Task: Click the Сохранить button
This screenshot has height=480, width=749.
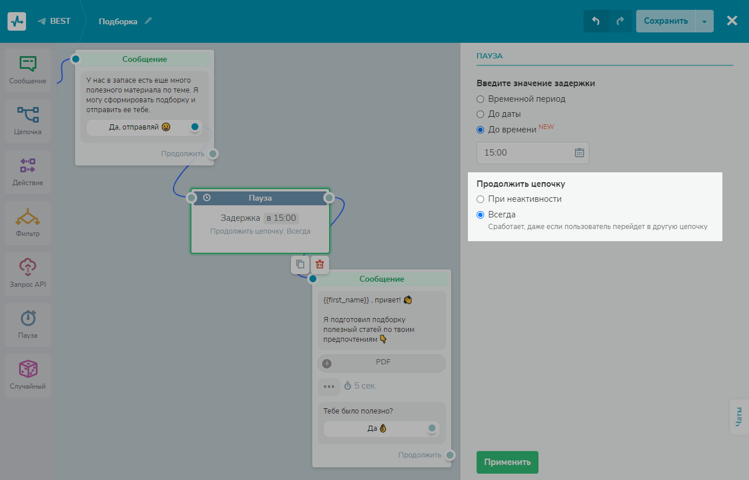Action: [x=665, y=21]
